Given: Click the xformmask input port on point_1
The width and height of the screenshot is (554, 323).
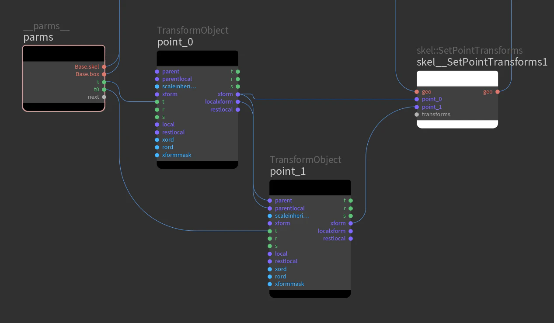Looking at the screenshot, I should point(270,284).
